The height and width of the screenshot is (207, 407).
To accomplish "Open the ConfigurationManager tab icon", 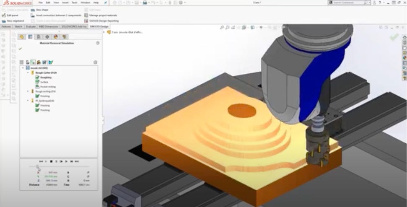I will pos(39,37).
